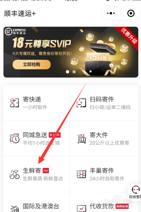Tap the red Hot badge
The width and height of the screenshot is (141, 212).
[46, 171]
